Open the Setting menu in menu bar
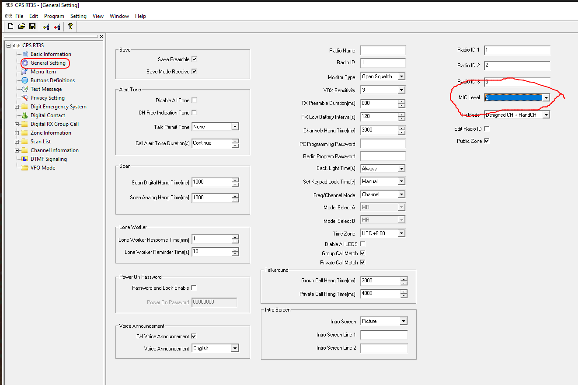The width and height of the screenshot is (578, 385). point(78,16)
